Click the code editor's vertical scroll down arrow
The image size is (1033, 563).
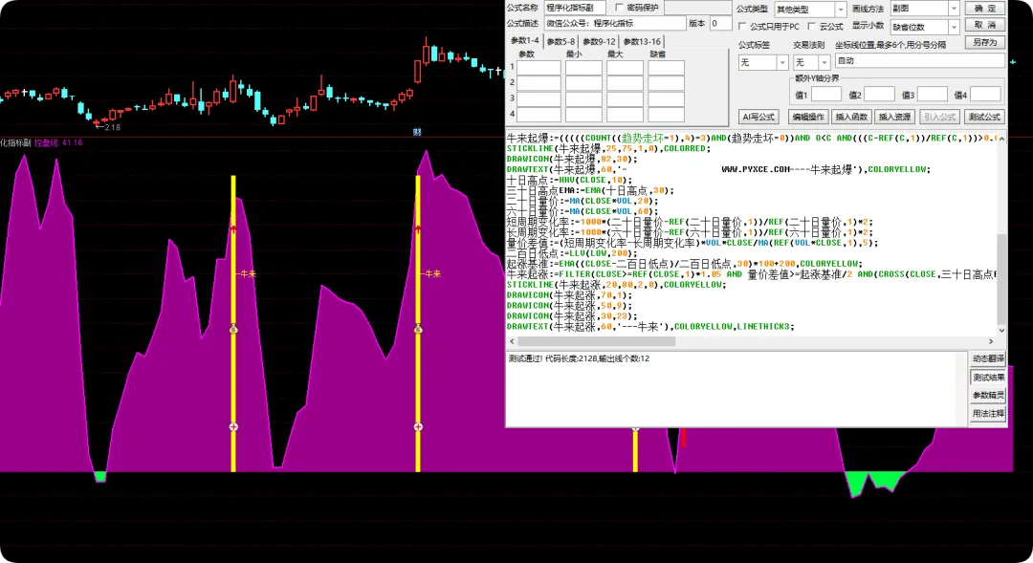coord(1001,331)
